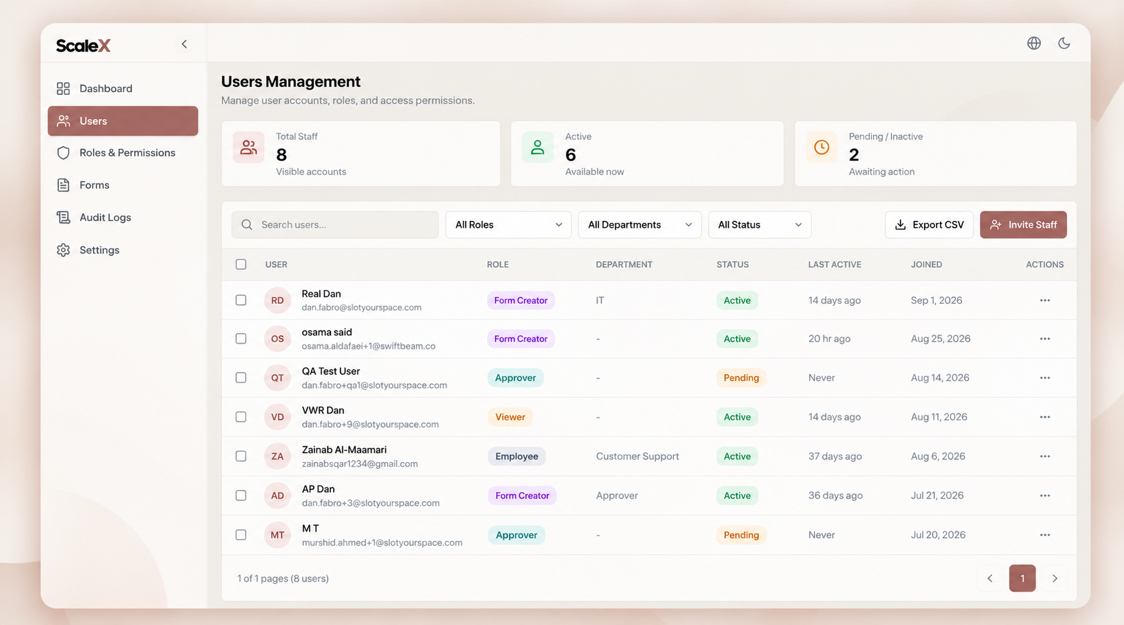Open actions menu for VWR Dan

click(x=1044, y=417)
